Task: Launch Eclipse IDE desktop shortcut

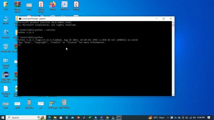Action: pos(6,77)
